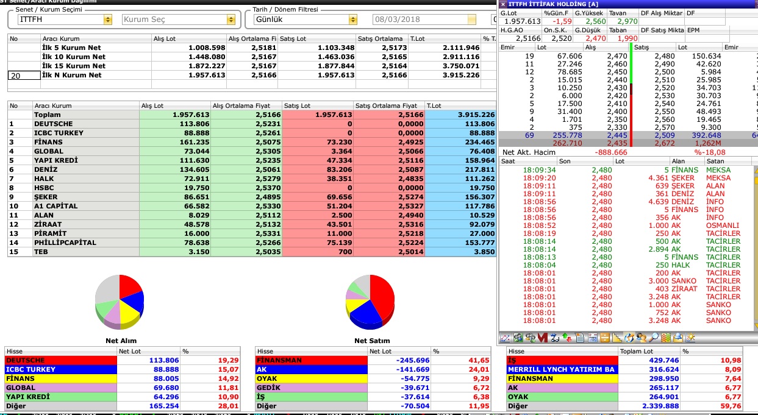Click order book bid lot 67.606
The height and width of the screenshot is (415, 758).
[570, 56]
